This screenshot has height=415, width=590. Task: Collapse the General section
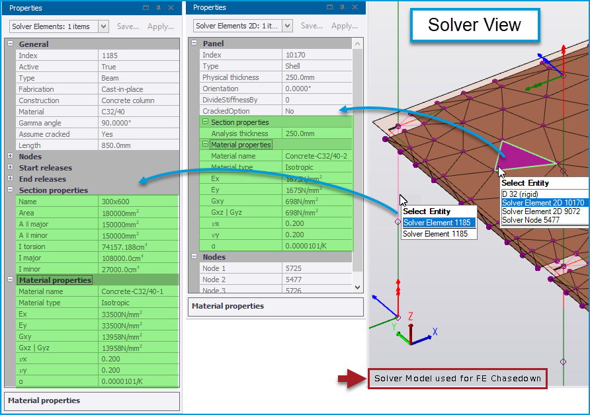pyautogui.click(x=11, y=44)
